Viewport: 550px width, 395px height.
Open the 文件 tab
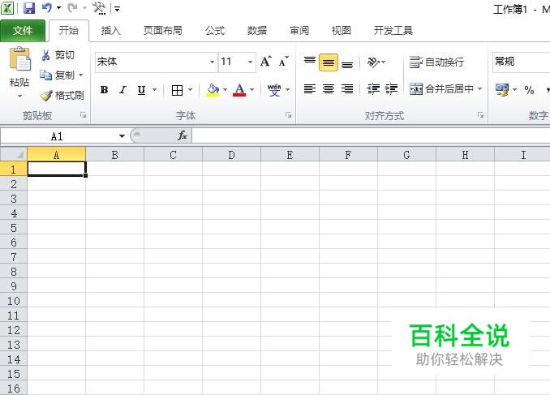(23, 31)
